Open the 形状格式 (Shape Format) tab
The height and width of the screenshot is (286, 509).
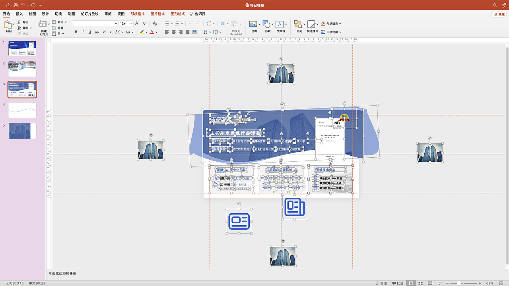tap(137, 14)
